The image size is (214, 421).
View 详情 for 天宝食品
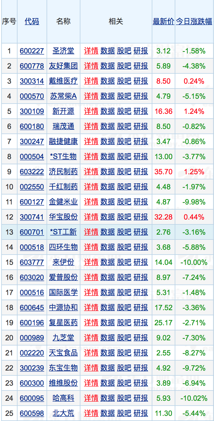(x=91, y=353)
